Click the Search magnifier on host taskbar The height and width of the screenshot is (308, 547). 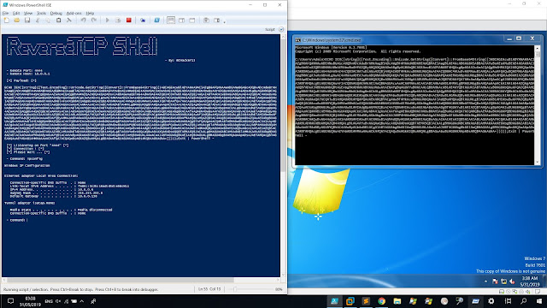coord(524,301)
